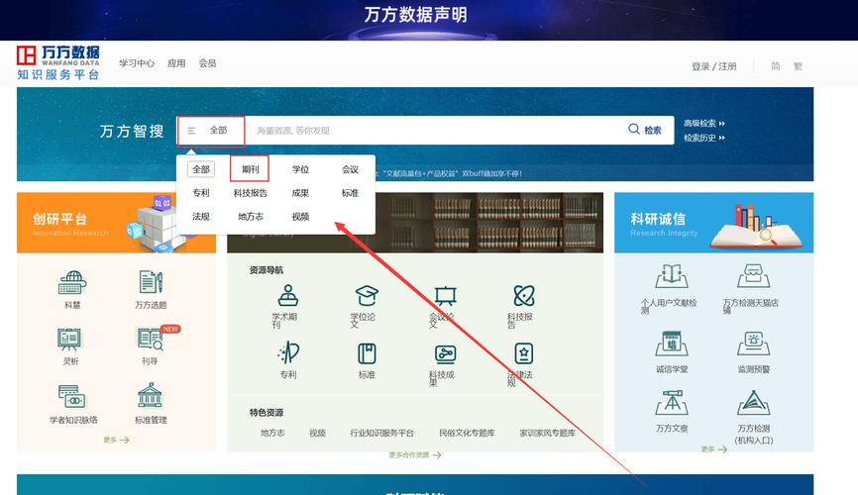The image size is (858, 495).
Task: Select 专利 in the category dropdown list
Action: pyautogui.click(x=201, y=192)
